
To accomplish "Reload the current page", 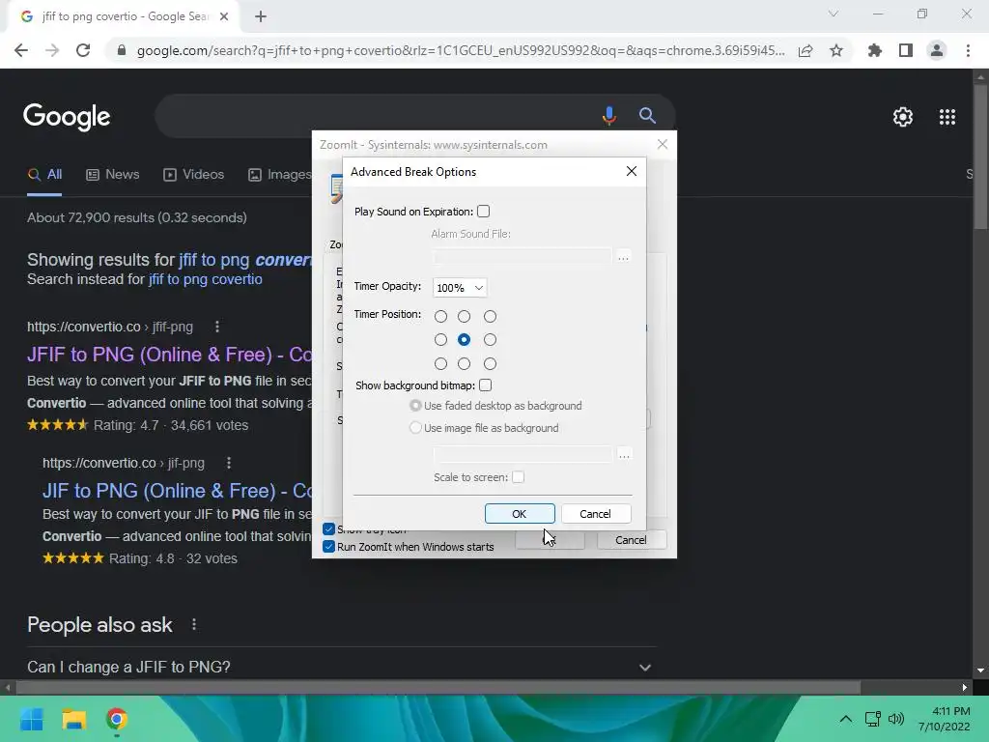I will [x=83, y=50].
